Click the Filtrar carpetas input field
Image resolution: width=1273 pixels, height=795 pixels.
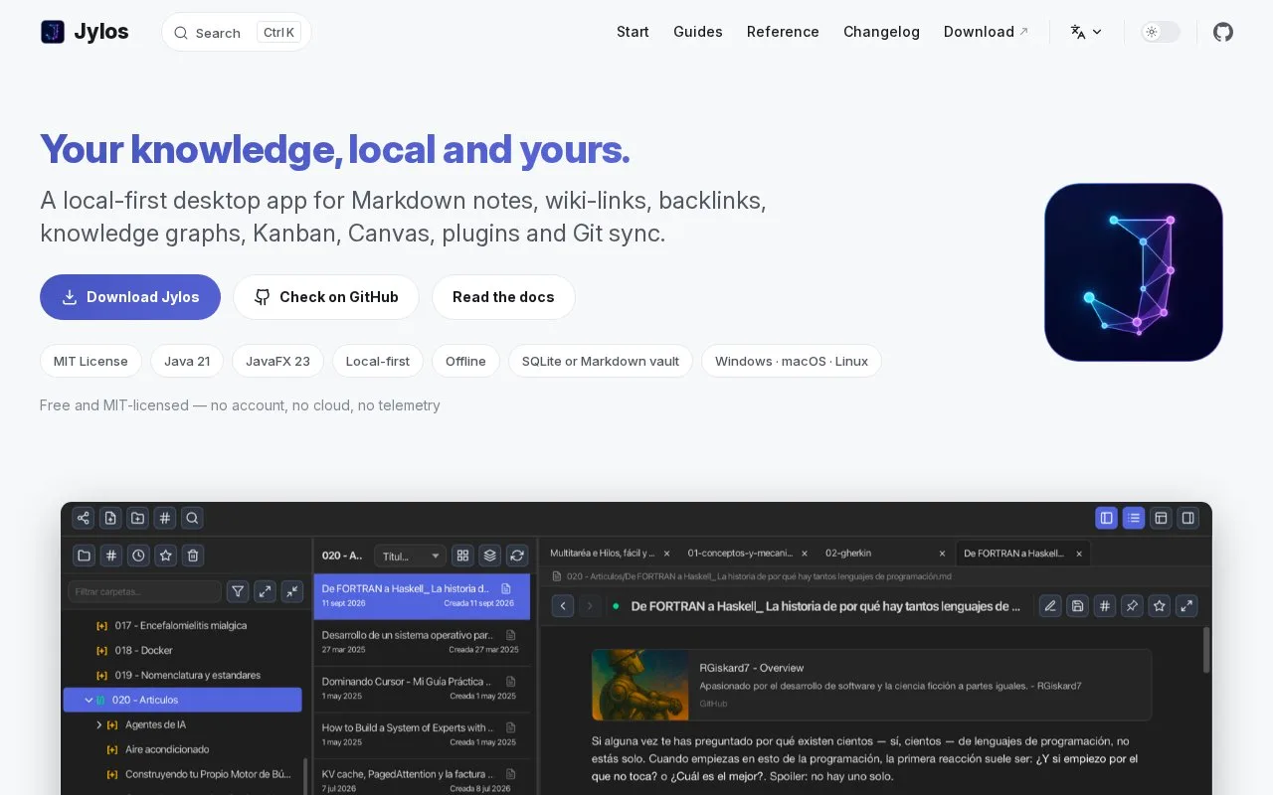pos(145,591)
